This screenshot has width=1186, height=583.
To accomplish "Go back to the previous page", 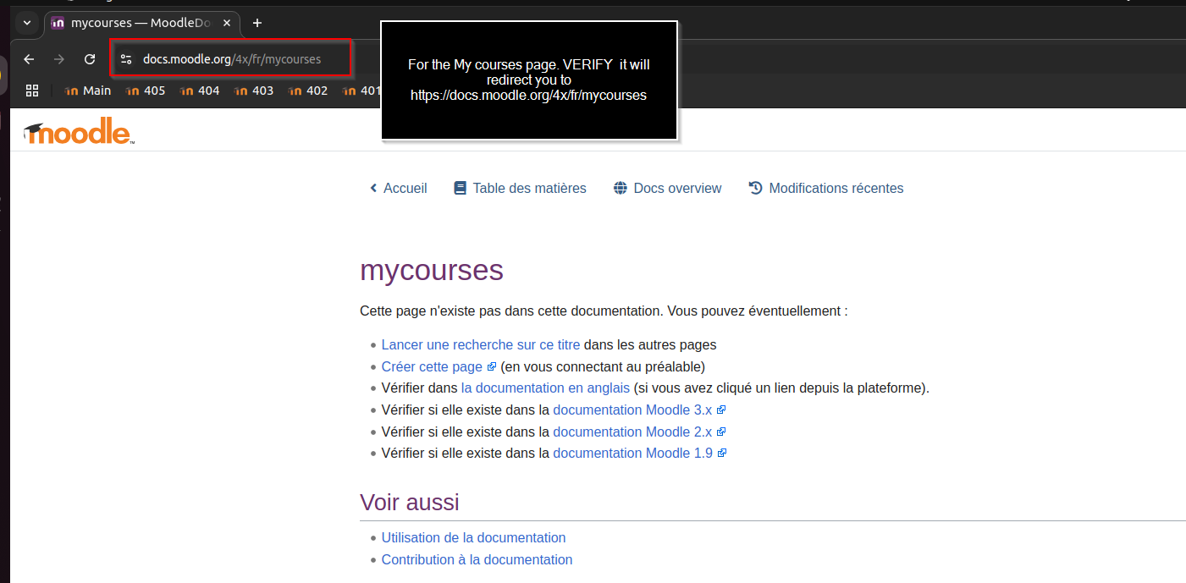I will [29, 59].
